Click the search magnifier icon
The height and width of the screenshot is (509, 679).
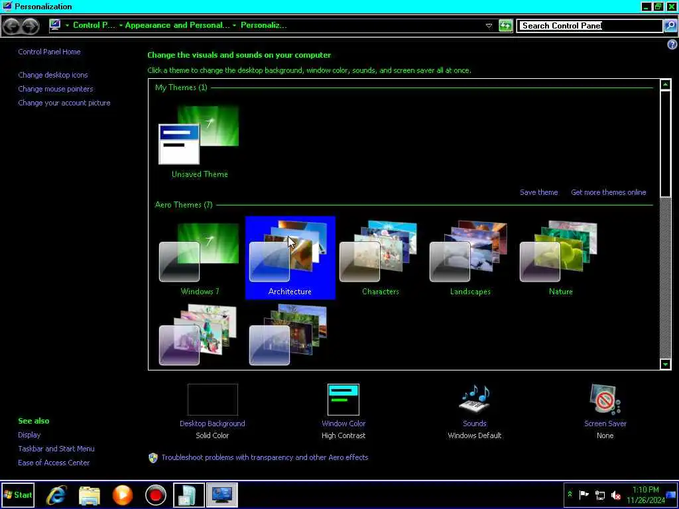(x=670, y=26)
